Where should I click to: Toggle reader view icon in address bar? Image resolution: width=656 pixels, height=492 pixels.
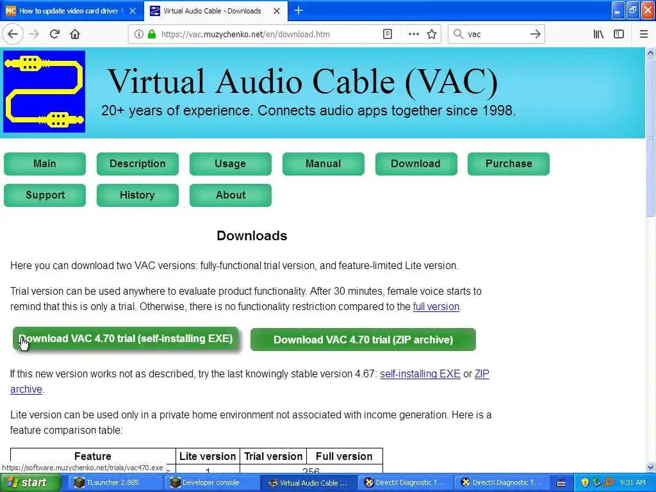point(388,35)
